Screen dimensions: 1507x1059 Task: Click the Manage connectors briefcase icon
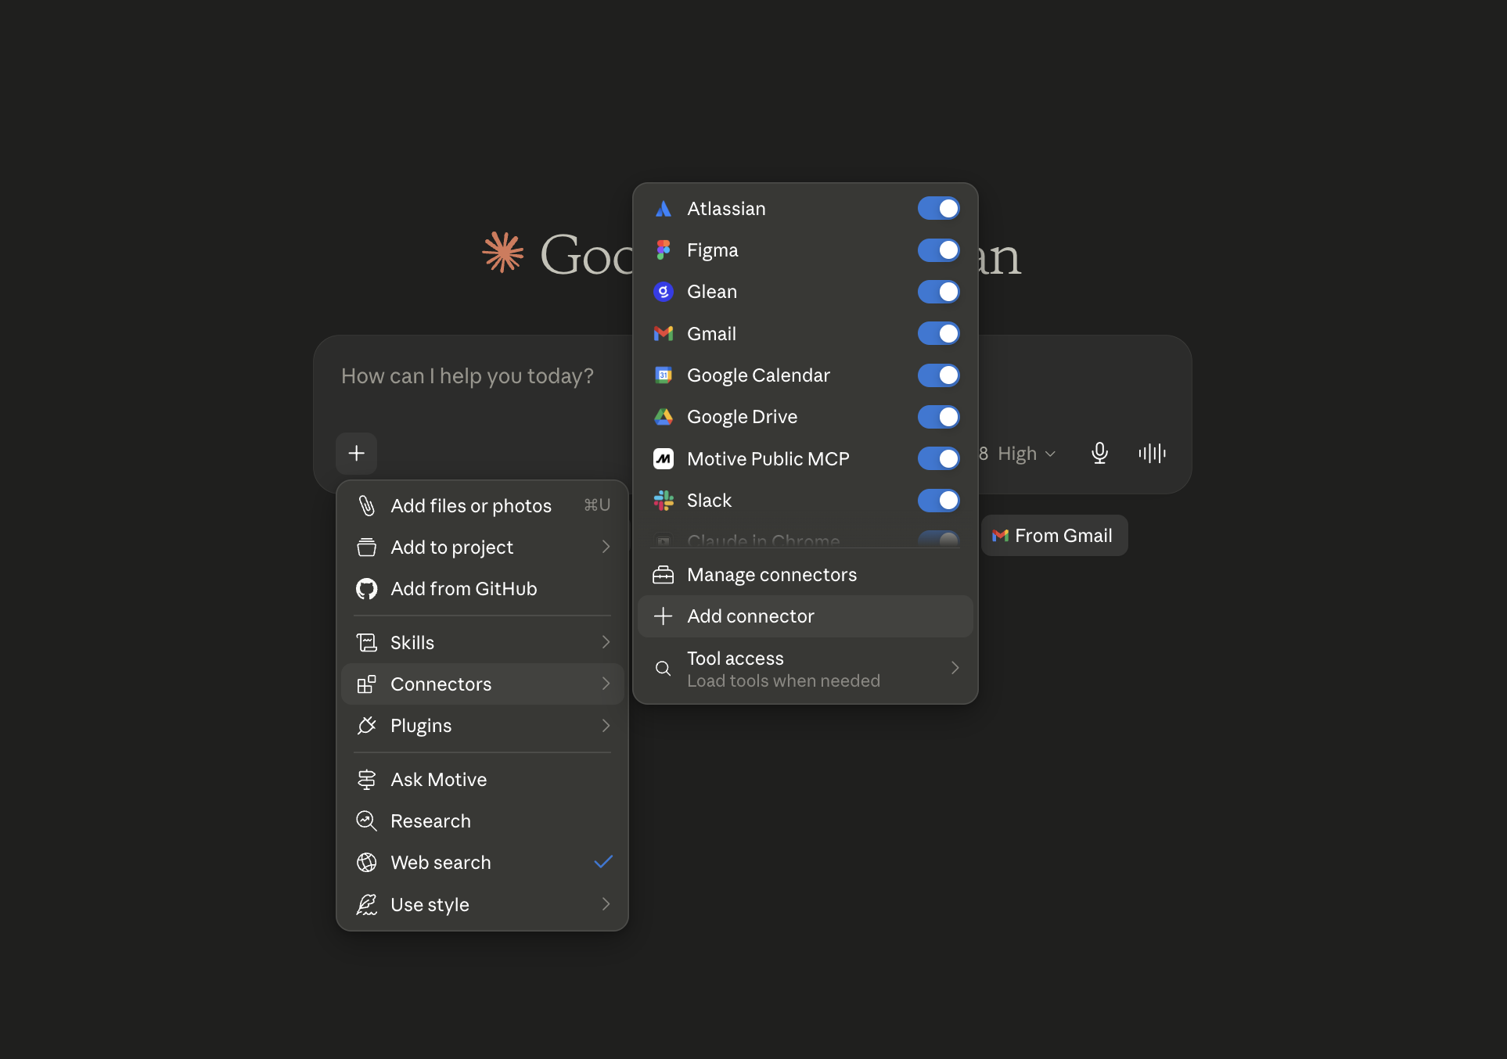click(664, 575)
